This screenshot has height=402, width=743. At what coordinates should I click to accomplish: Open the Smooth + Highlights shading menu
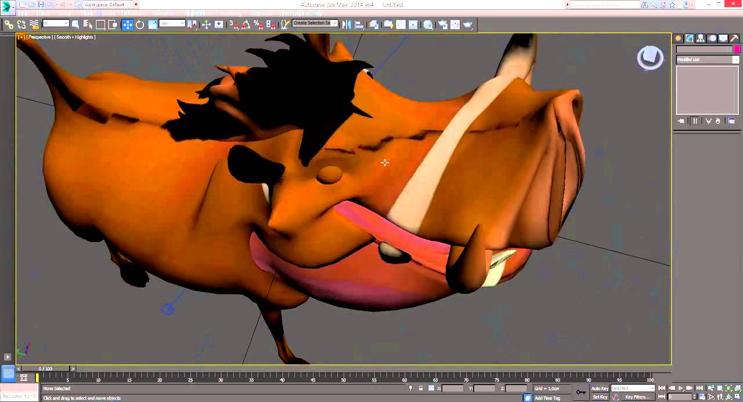75,37
